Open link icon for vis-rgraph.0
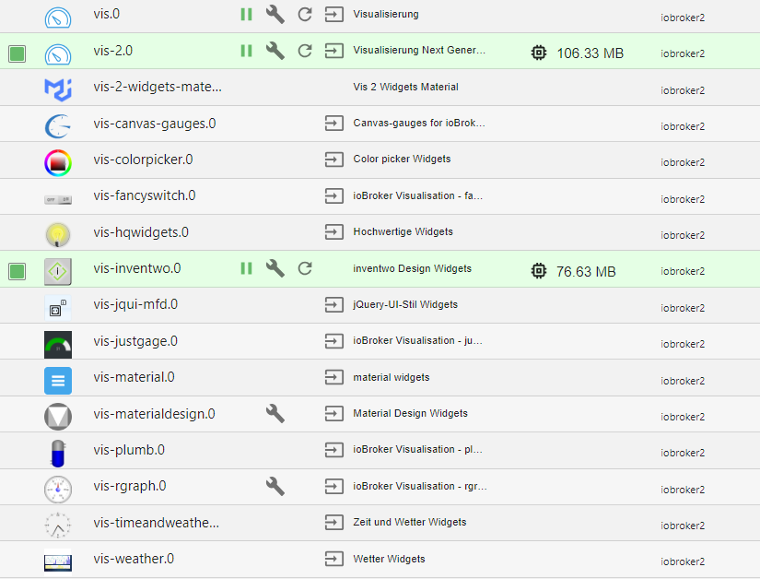The image size is (760, 579). pos(334,486)
